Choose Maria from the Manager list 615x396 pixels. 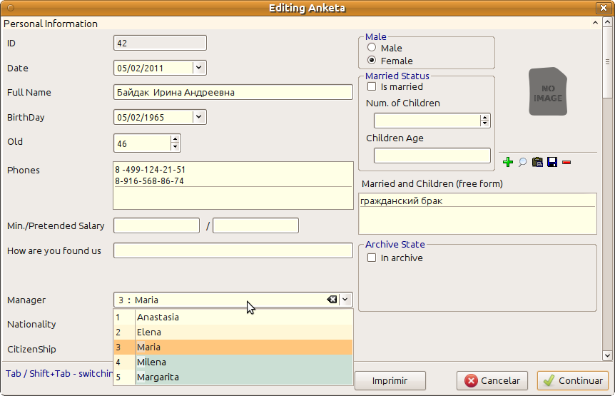click(x=233, y=347)
